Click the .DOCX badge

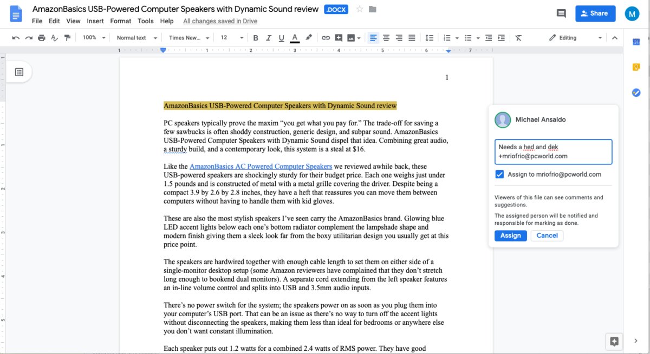tap(336, 10)
